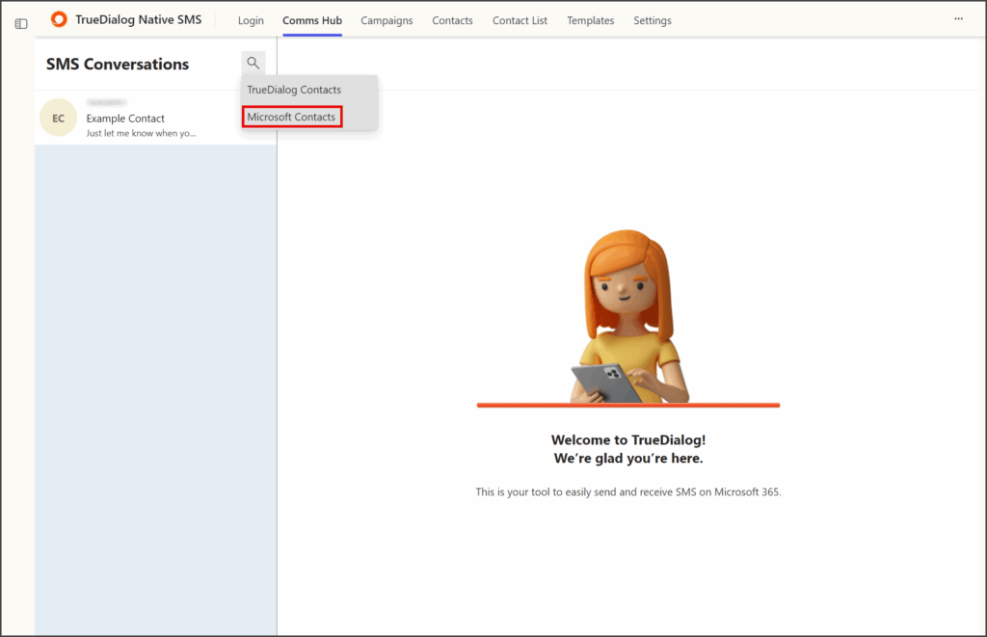
Task: Click the 'Just let me know when yo...' preview
Action: click(x=141, y=133)
